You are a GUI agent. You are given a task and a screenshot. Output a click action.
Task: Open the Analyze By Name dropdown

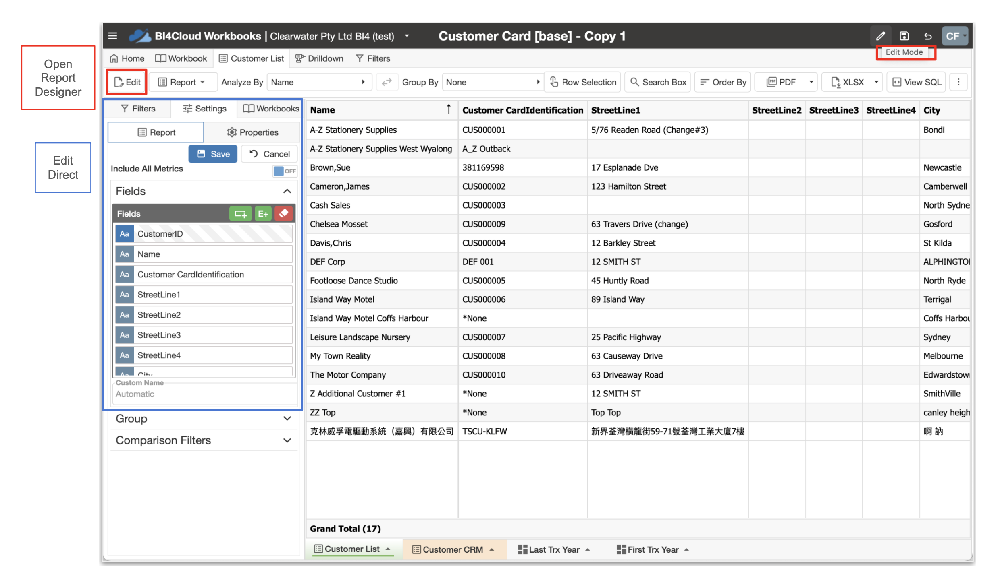tap(319, 82)
